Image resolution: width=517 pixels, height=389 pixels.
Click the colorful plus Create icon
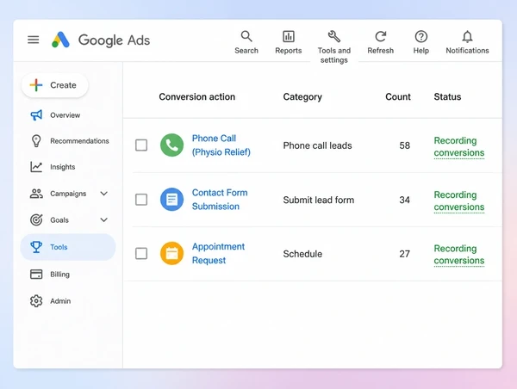tap(36, 85)
